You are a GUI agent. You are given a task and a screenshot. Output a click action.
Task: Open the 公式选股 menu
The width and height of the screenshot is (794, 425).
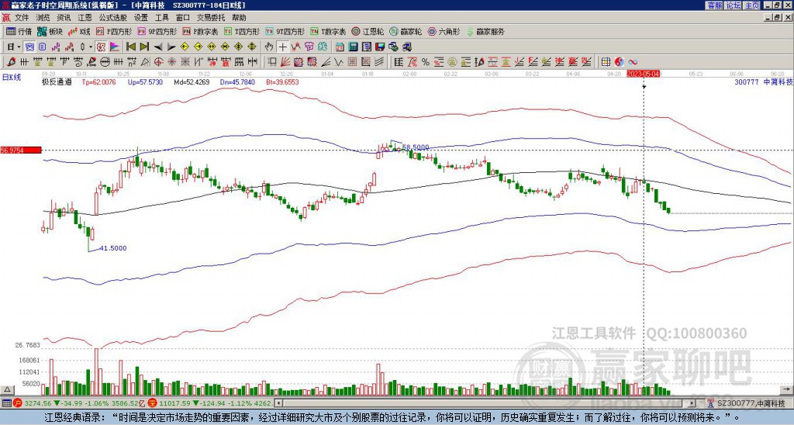click(113, 18)
